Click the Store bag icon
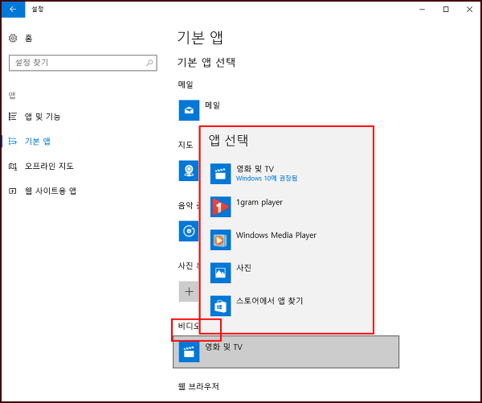The width and height of the screenshot is (482, 403). click(x=221, y=306)
